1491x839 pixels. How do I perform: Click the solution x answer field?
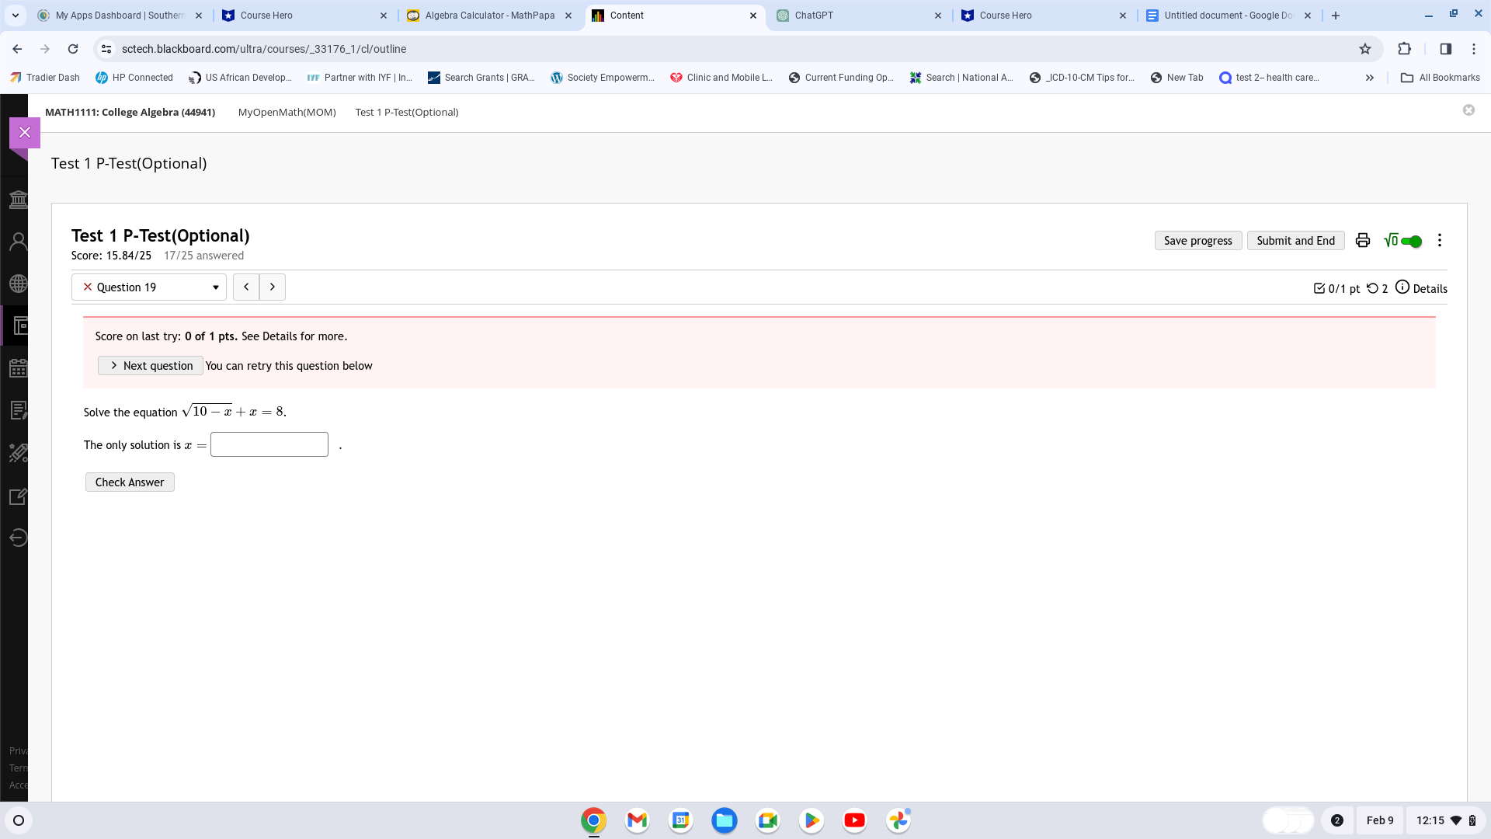pos(269,445)
